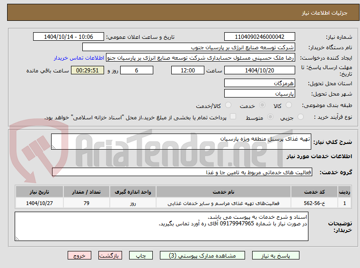Click the unit cell روز in table
The width and height of the screenshot is (360, 268).
tap(133, 203)
